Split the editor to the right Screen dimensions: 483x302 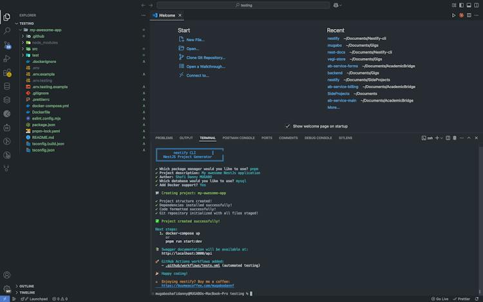(469, 15)
